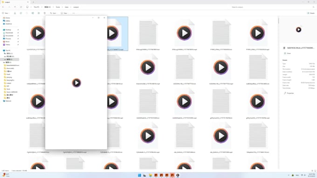Click the Search output field
The height and width of the screenshot is (178, 317).
tap(273, 7)
